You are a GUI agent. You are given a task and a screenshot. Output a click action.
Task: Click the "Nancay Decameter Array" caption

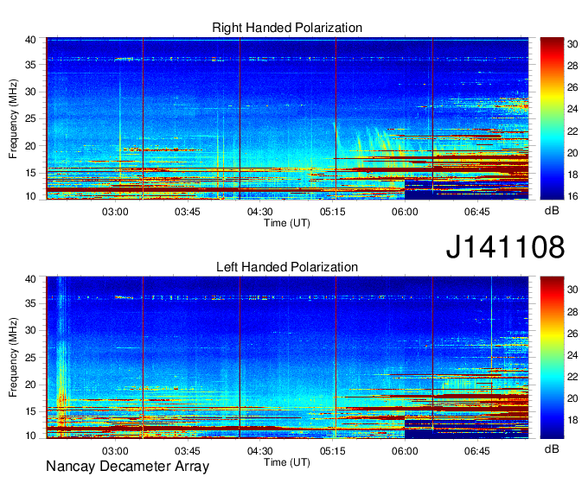(127, 467)
